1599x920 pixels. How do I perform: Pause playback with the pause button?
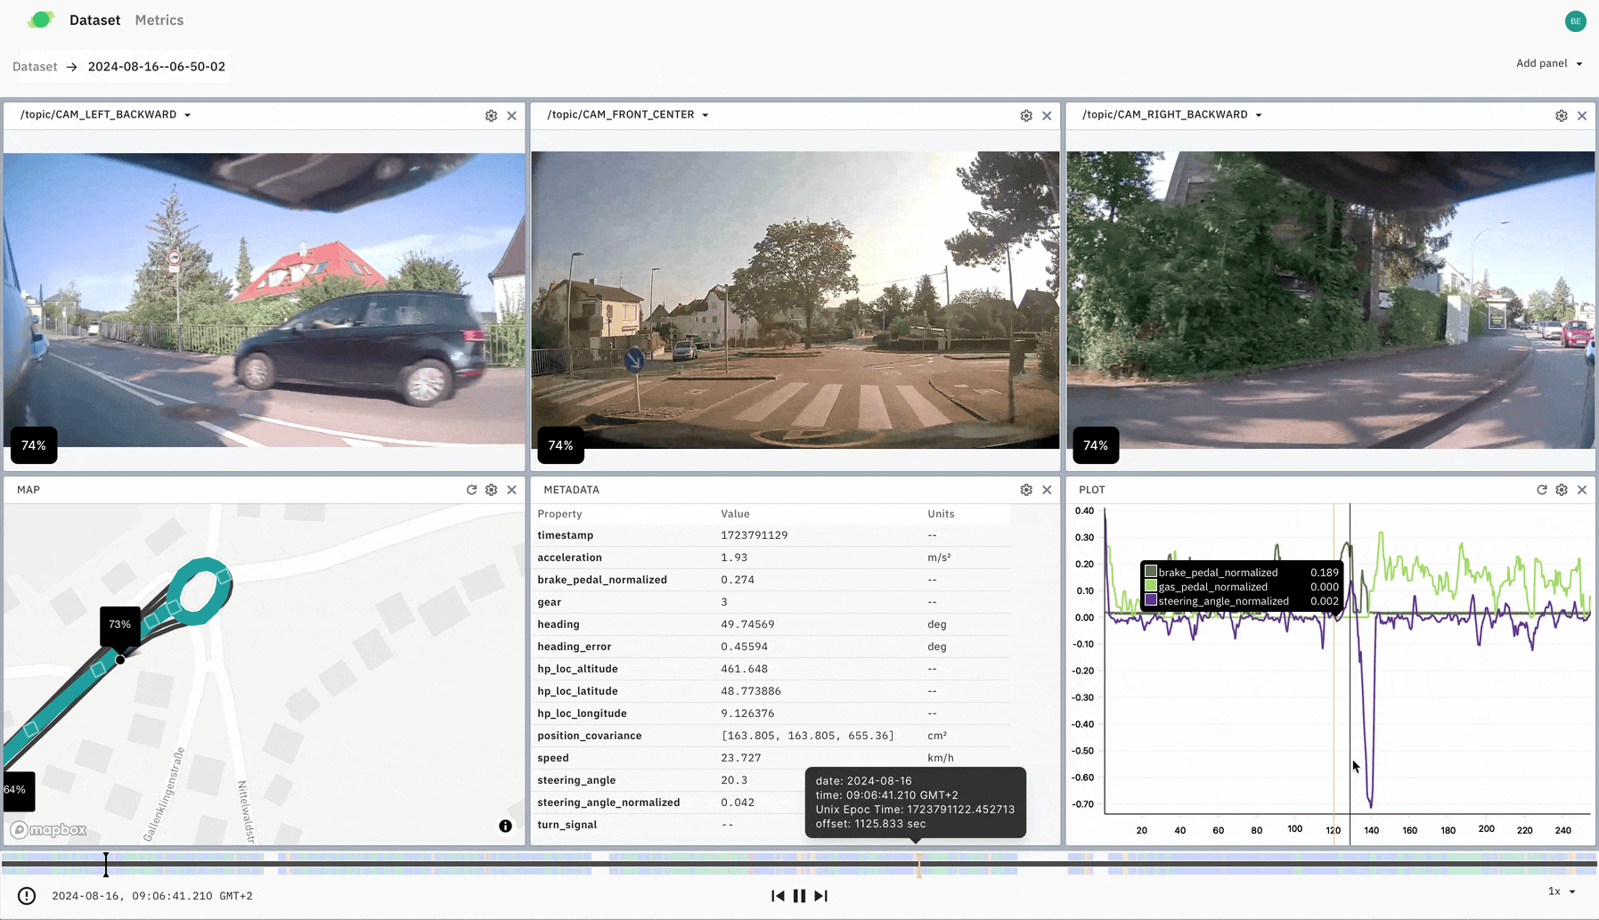tap(799, 896)
